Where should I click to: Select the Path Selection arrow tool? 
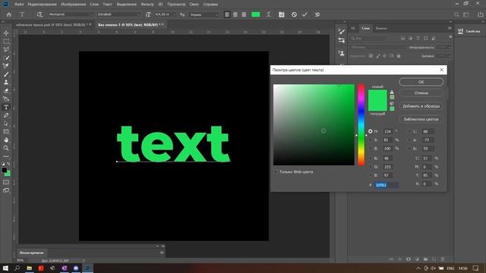pos(6,124)
